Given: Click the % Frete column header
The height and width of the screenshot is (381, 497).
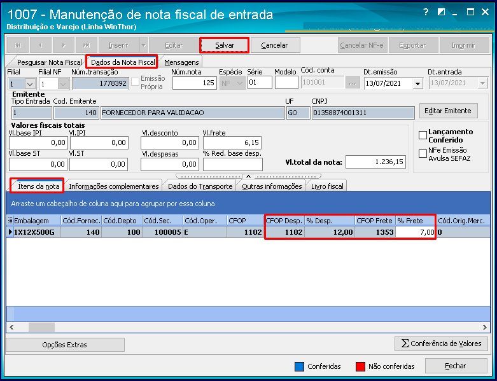Looking at the screenshot, I should tap(416, 221).
